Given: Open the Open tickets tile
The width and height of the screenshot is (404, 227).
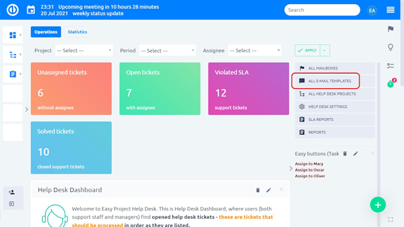Looking at the screenshot, I should pos(160,89).
